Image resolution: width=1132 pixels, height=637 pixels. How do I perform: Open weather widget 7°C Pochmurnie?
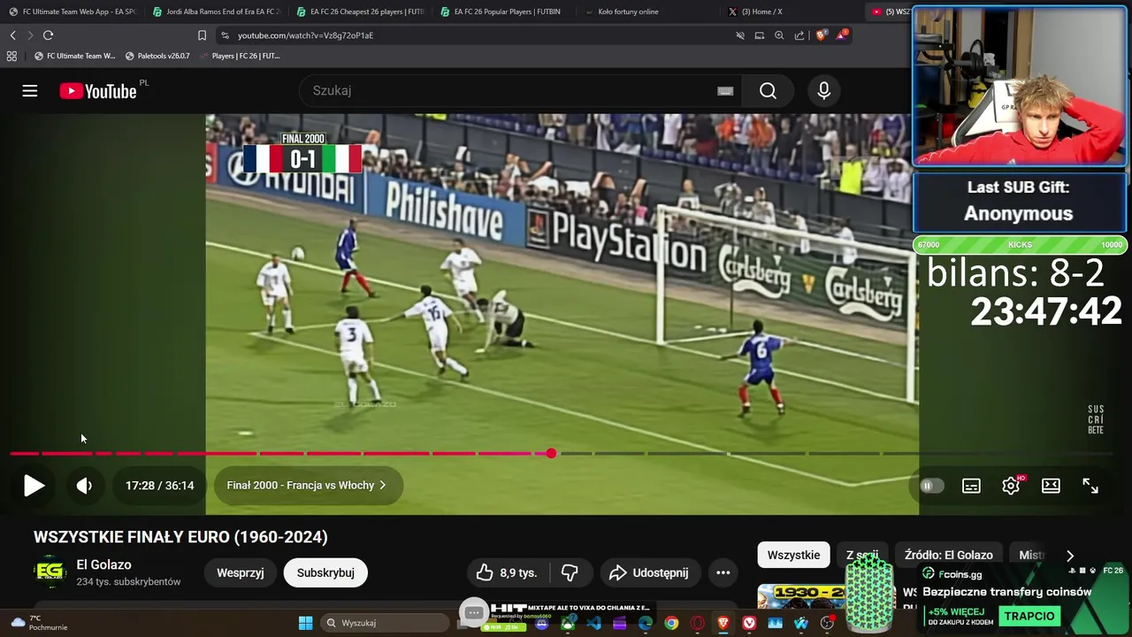click(39, 623)
